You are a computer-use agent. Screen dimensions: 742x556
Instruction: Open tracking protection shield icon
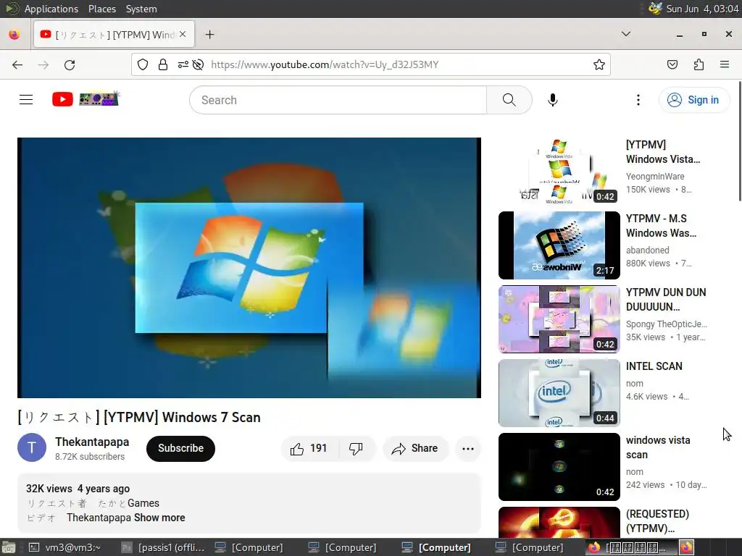point(143,64)
